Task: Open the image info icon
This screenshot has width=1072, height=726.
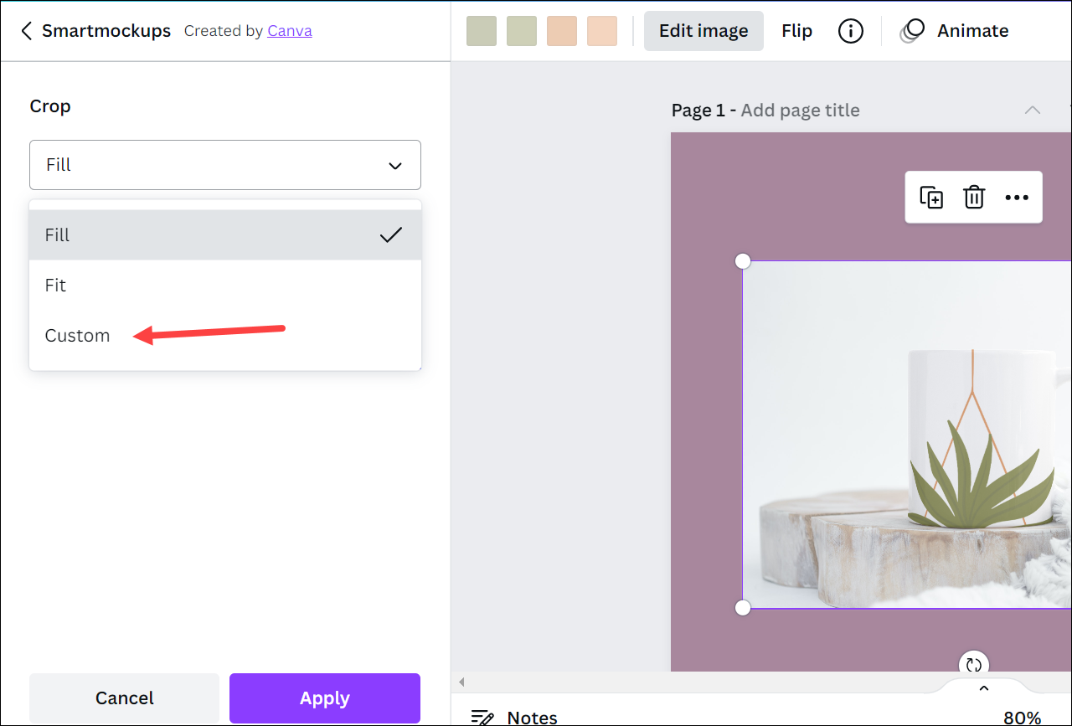Action: [x=850, y=31]
